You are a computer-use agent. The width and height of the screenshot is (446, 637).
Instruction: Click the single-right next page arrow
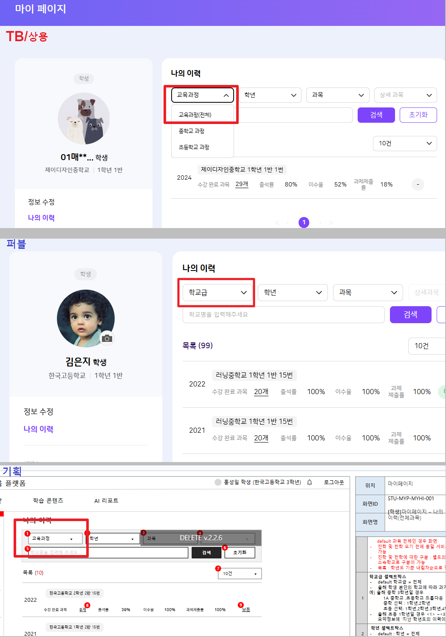320,223
